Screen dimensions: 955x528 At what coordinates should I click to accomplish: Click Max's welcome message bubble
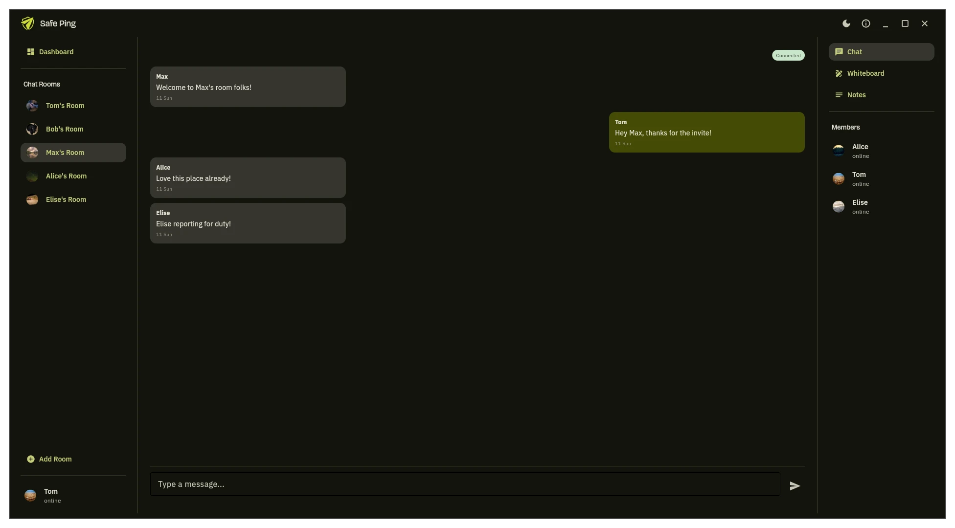(248, 87)
